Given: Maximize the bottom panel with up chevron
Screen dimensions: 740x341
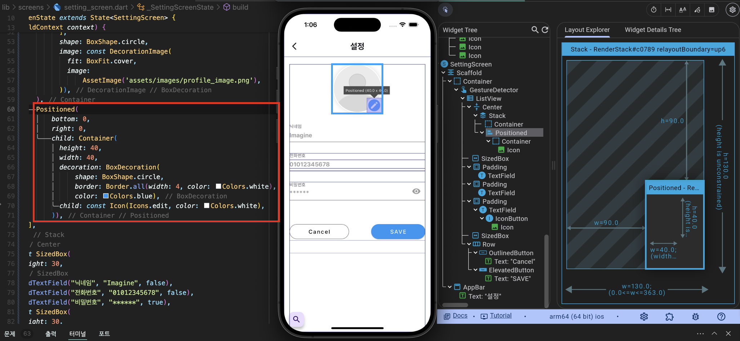Looking at the screenshot, I should 714,334.
